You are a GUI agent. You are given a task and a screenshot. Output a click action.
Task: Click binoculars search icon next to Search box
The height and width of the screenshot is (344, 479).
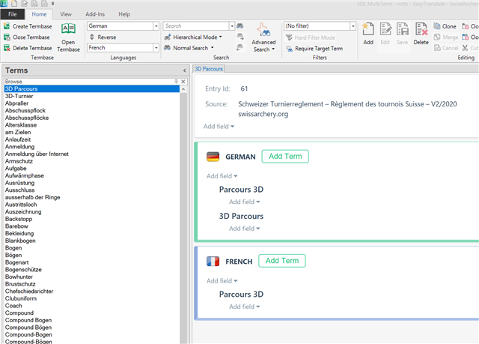click(x=239, y=26)
